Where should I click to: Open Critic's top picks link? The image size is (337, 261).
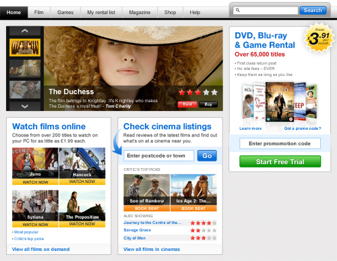pos(29,239)
